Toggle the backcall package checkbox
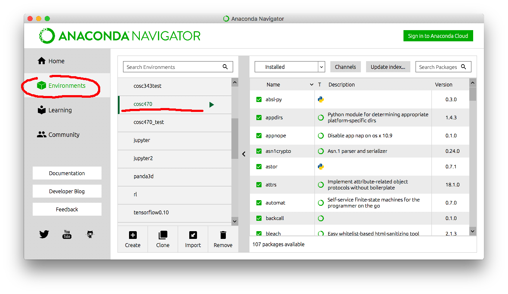The height and width of the screenshot is (294, 508). (259, 218)
